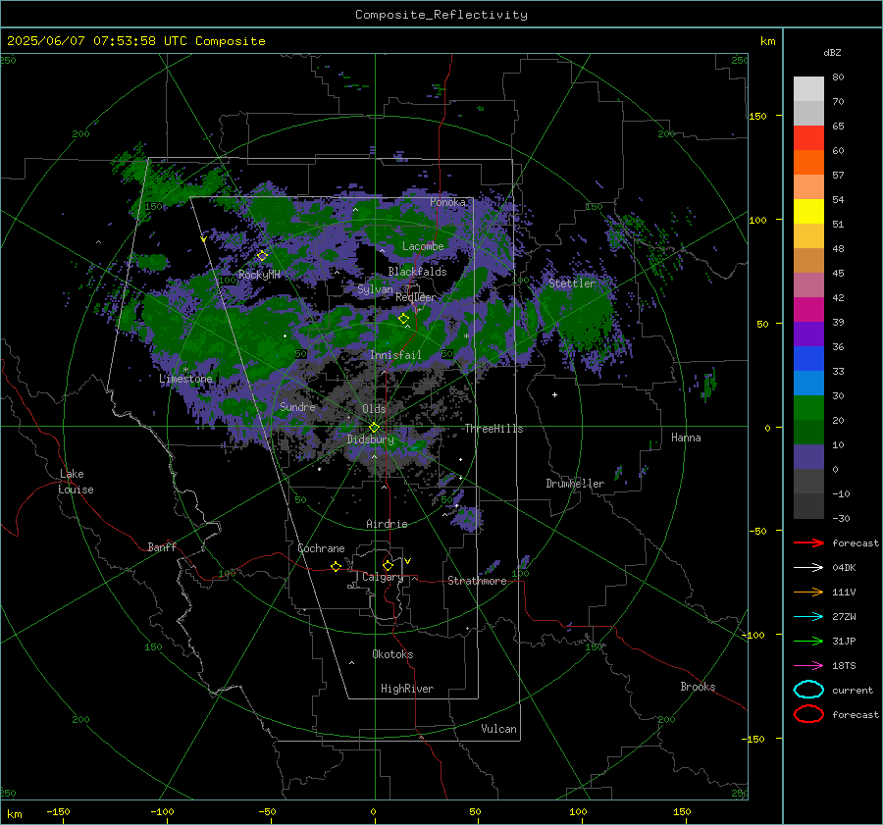The width and height of the screenshot is (883, 825).
Task: Click the Blackfalds city label
Action: [417, 272]
